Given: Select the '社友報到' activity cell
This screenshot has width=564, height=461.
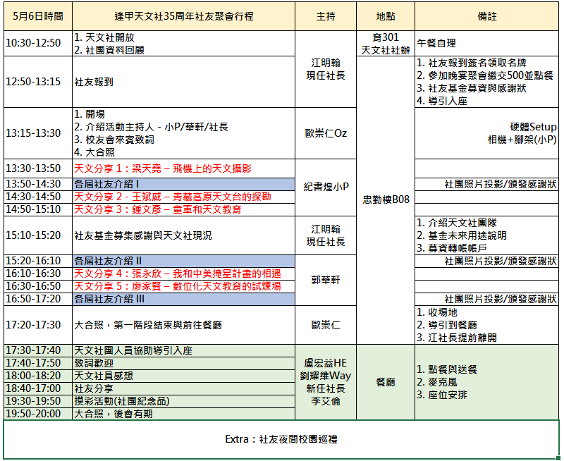Looking at the screenshot, I should [x=183, y=82].
